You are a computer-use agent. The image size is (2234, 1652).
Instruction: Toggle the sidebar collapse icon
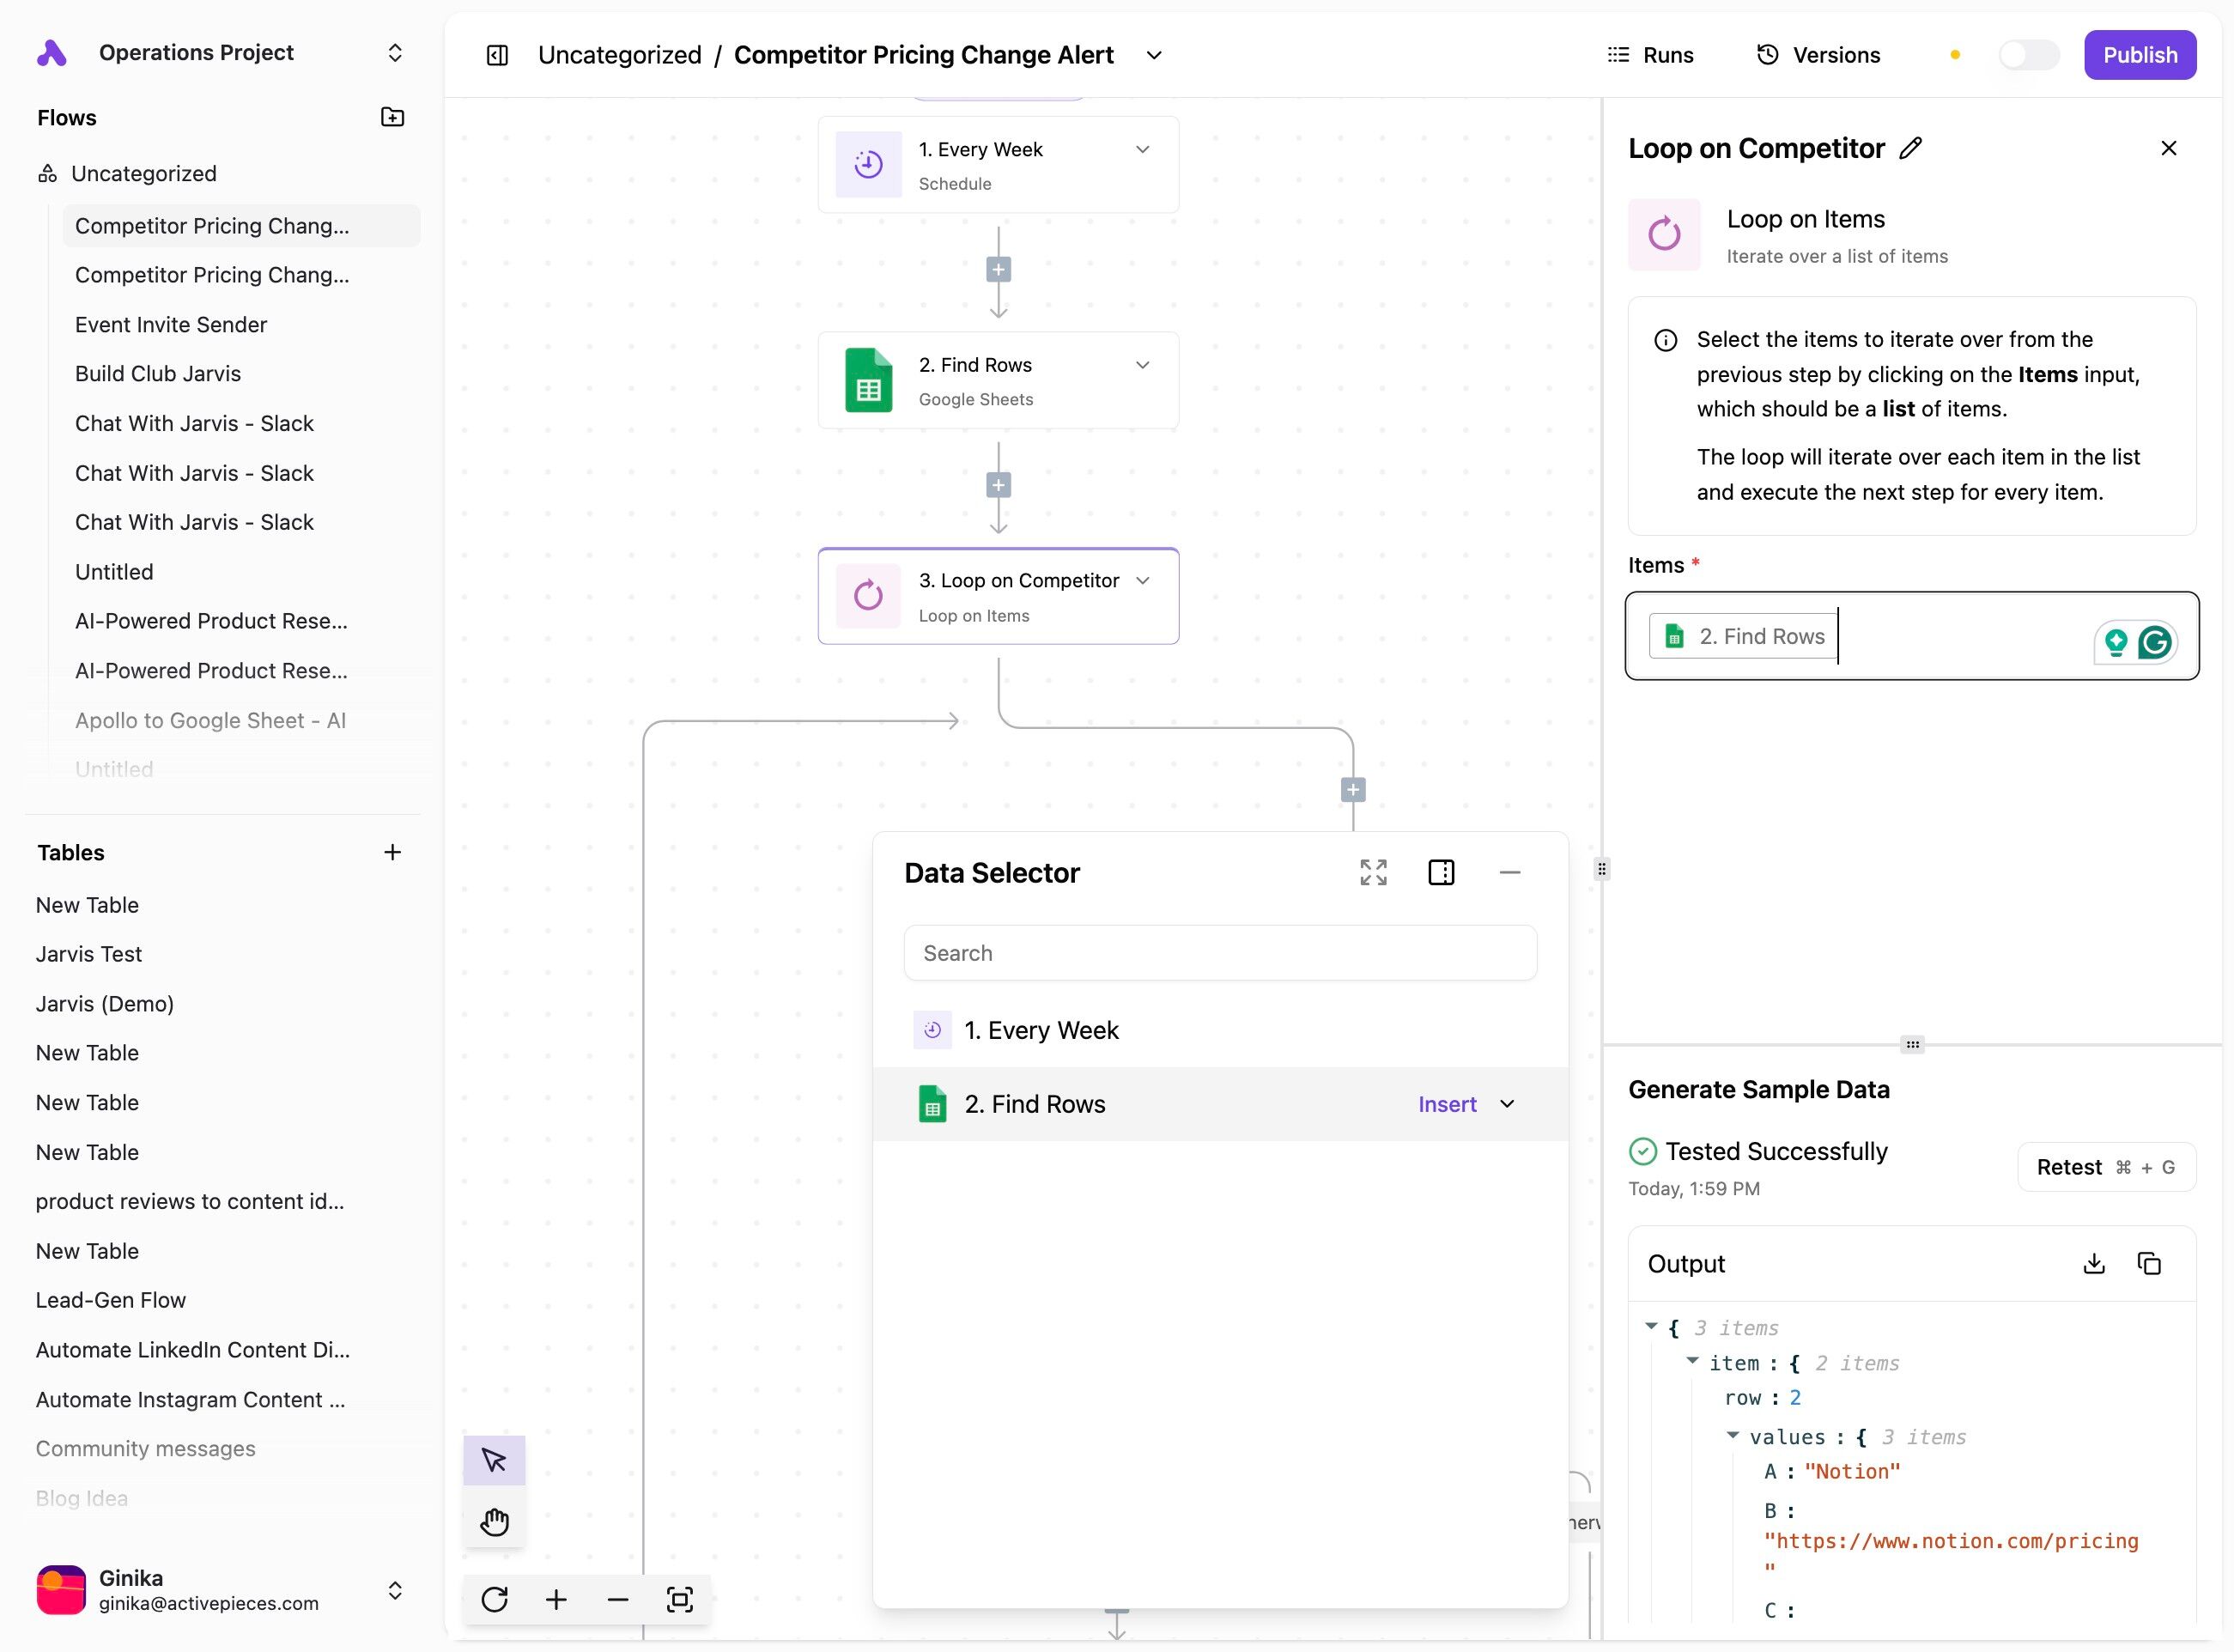pyautogui.click(x=497, y=55)
